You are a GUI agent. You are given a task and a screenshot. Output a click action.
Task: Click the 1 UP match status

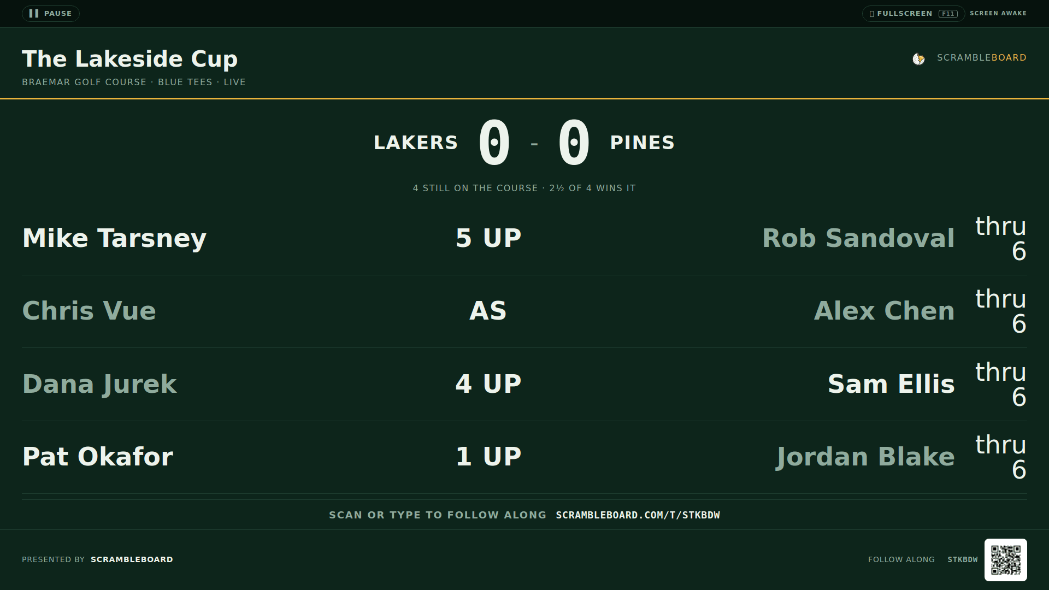tap(488, 457)
